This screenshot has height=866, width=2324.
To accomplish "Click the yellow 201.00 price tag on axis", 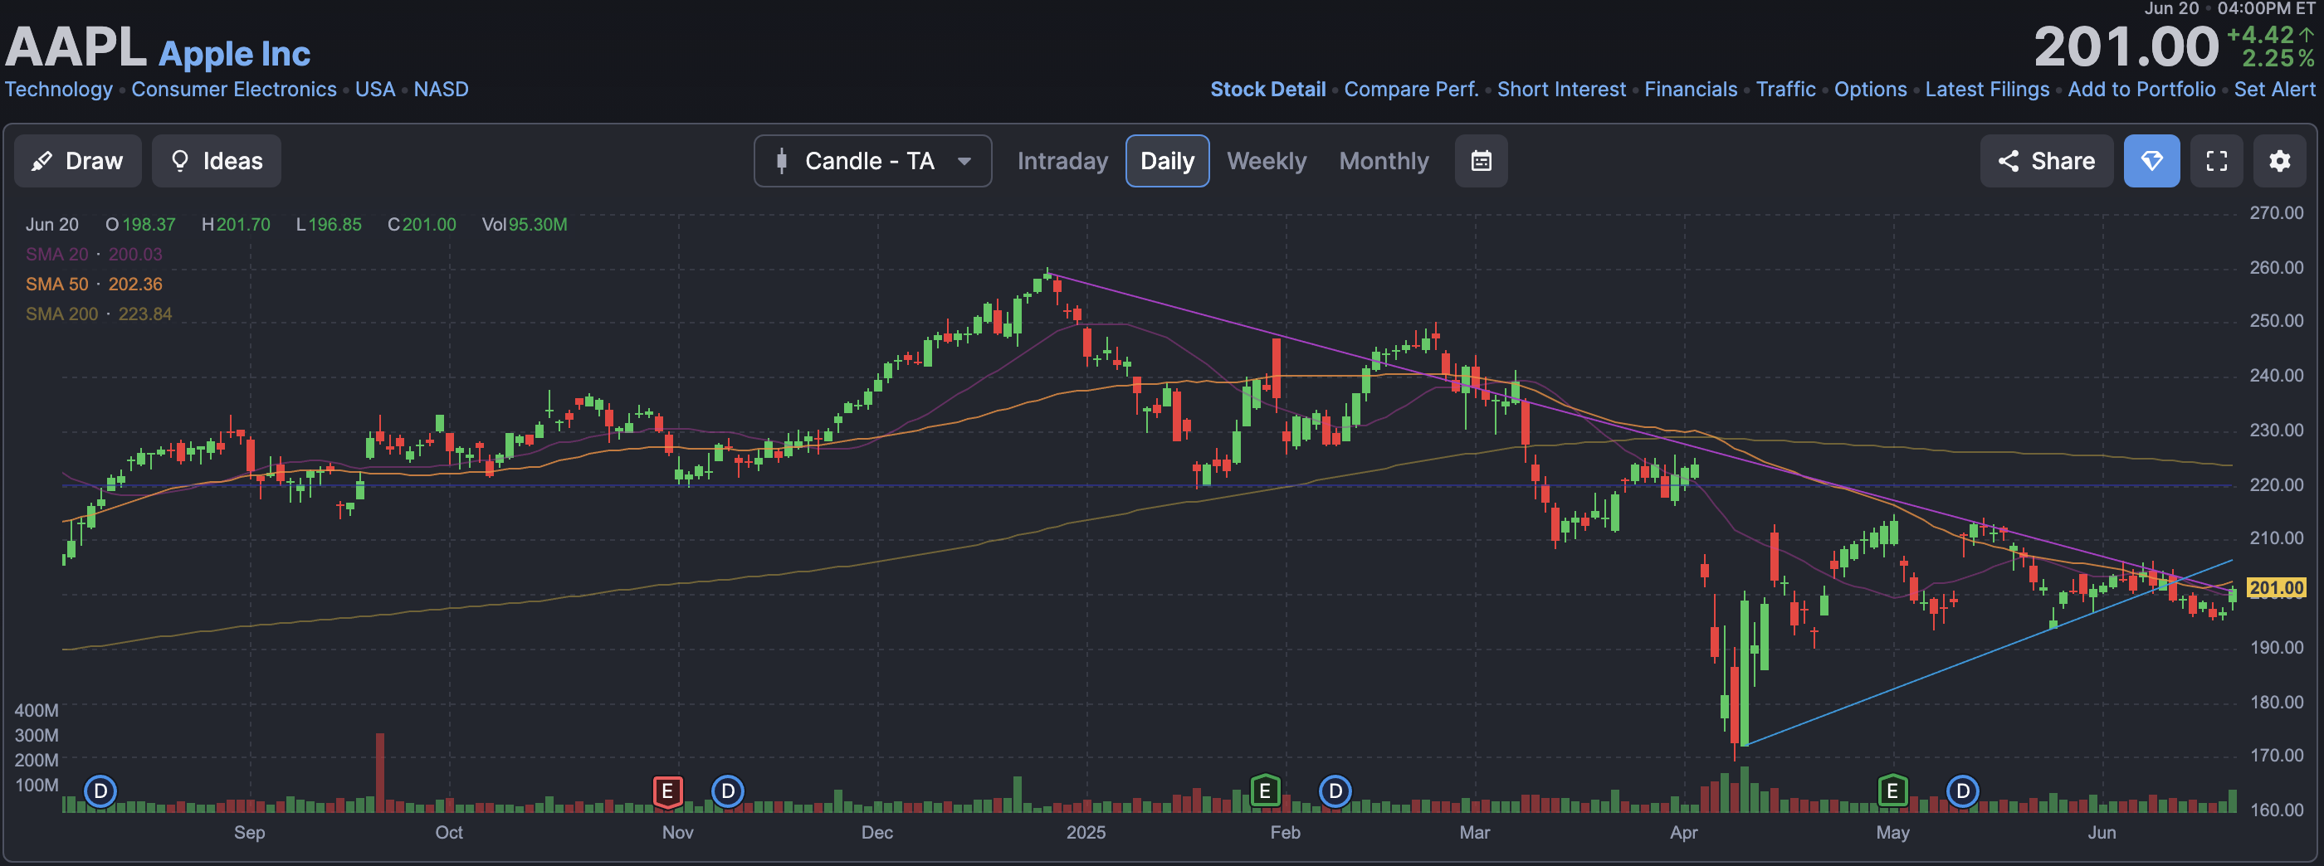I will click(x=2276, y=588).
